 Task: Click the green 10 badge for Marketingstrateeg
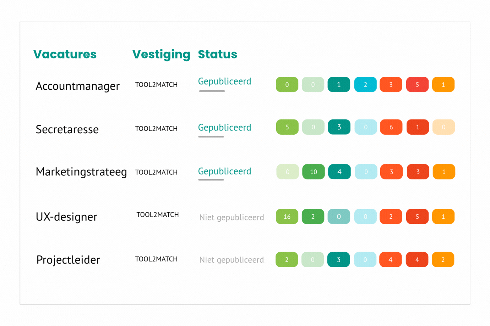pos(313,172)
